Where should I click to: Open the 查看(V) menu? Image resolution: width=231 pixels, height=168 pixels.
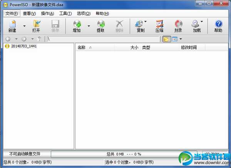click(29, 13)
